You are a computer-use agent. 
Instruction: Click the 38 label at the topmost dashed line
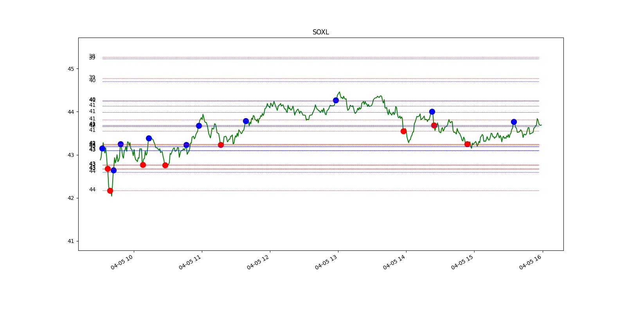pos(92,56)
